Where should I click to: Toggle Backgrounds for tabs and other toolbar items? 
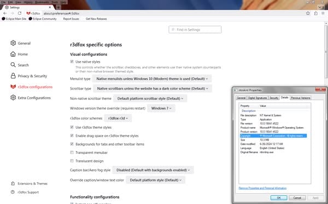coord(72,144)
